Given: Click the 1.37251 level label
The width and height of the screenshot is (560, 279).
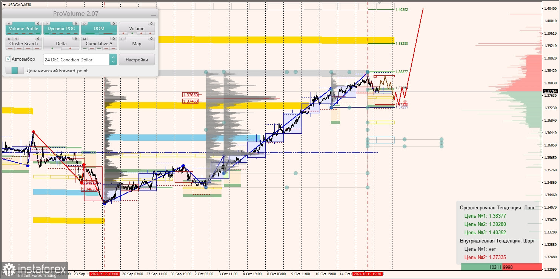Looking at the screenshot, I should [x=402, y=107].
